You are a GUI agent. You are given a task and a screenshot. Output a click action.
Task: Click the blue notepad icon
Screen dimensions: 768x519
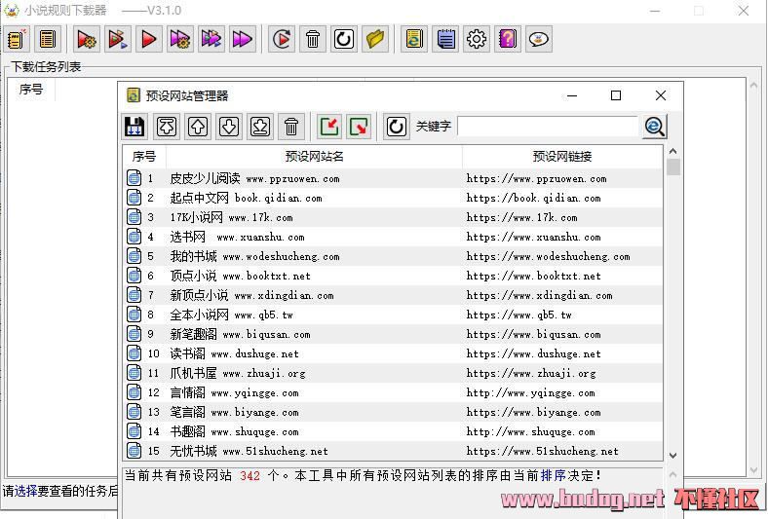click(445, 39)
